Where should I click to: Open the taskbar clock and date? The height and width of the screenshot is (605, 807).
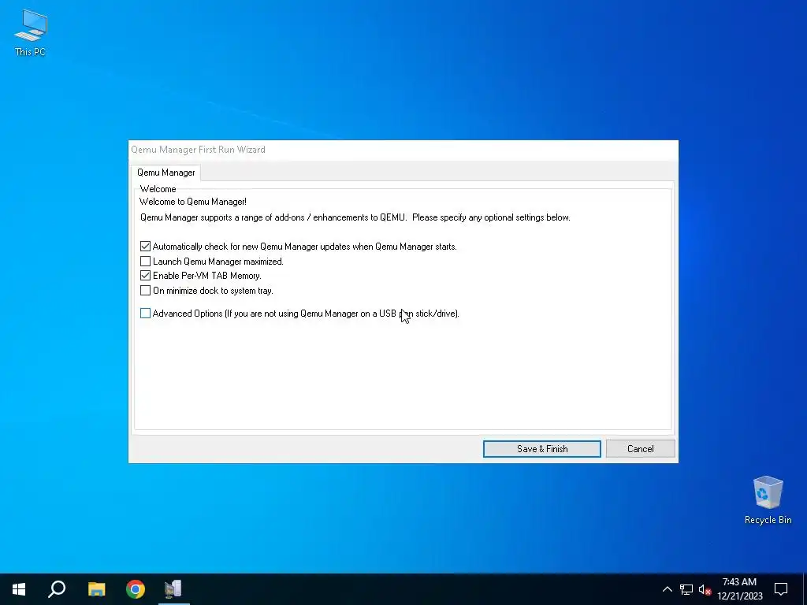tap(739, 589)
